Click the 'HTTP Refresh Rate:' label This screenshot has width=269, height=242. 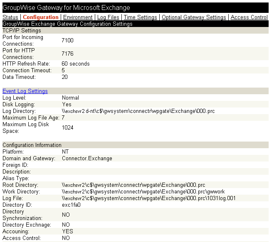tap(26, 64)
